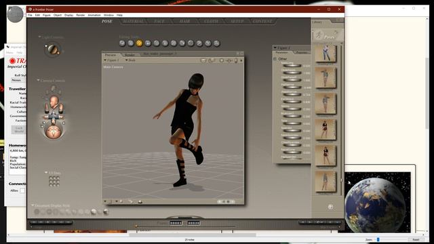Switch to the CONTENT room tab
The width and height of the screenshot is (434, 244).
(x=262, y=21)
